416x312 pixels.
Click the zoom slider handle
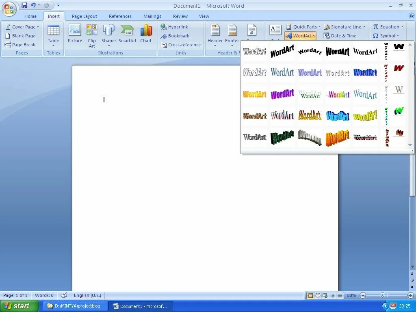382,295
